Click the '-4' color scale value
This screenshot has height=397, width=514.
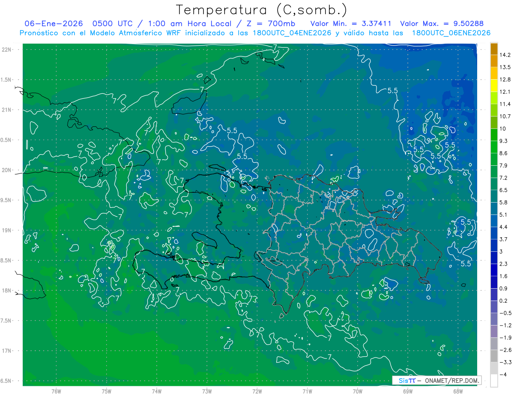coord(502,375)
